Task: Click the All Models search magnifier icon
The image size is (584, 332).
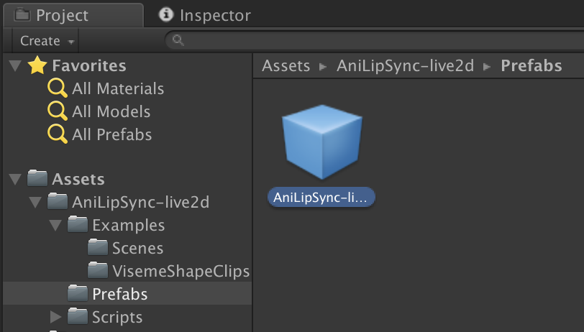Action: [x=58, y=111]
